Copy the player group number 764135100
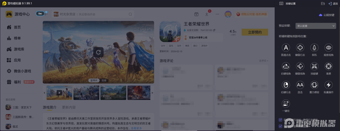The width and height of the screenshot is (340, 131). click(x=214, y=30)
